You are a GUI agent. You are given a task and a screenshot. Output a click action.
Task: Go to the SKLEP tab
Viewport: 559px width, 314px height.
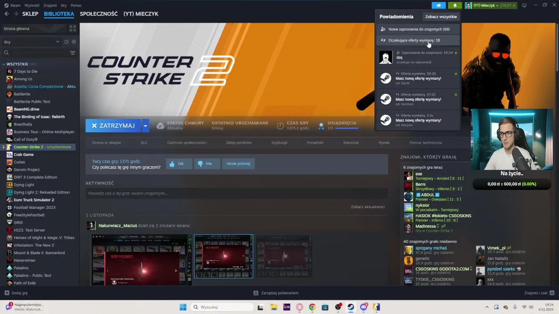pos(30,14)
